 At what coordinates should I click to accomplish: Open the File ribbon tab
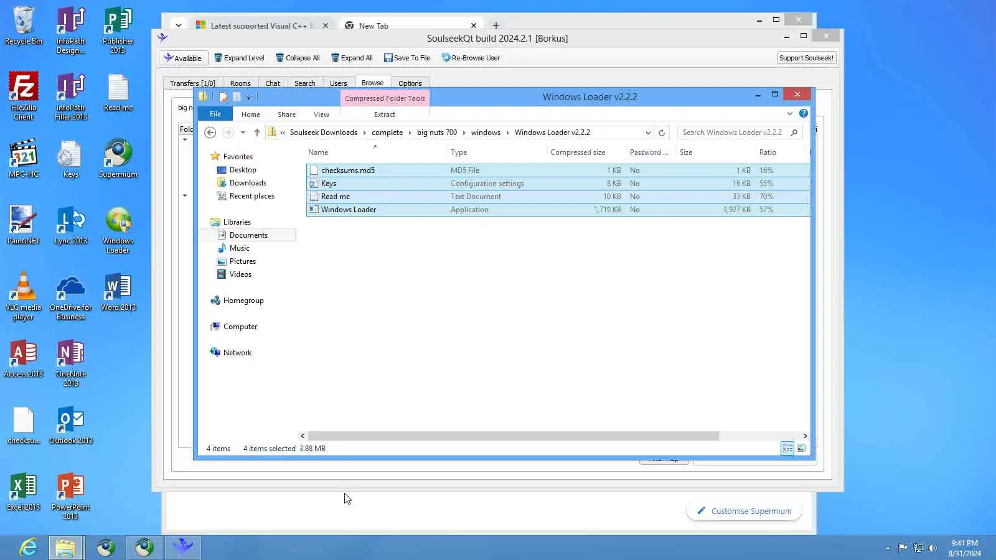click(x=215, y=114)
